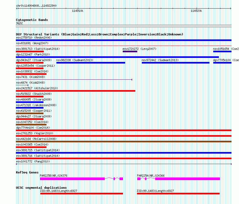Click the nsv831691 (Wong2007) label
239x204 pixels.
coord(32,43)
